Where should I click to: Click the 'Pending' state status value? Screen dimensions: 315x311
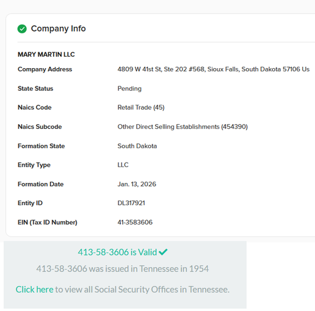pyautogui.click(x=129, y=88)
